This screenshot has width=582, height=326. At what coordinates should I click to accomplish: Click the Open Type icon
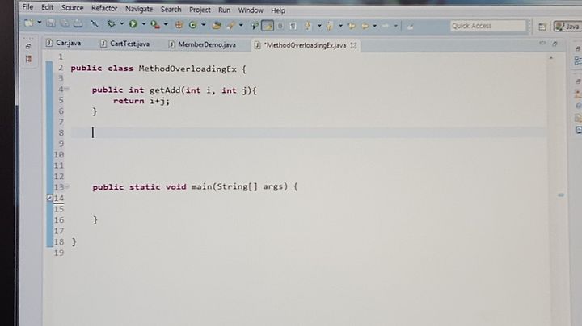coord(217,25)
